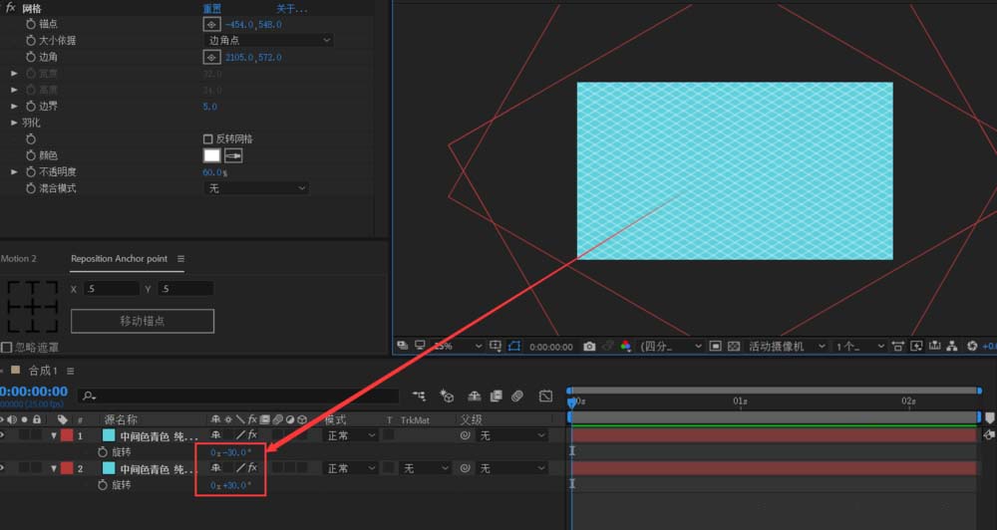Click the 关于... link for 网格
997x530 pixels.
tap(292, 9)
